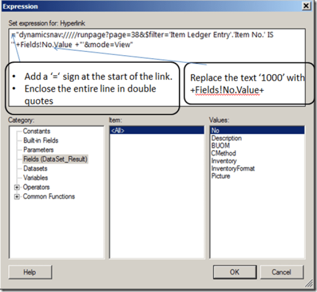Choose No in the Values list
The height and width of the screenshot is (292, 317).
215,131
